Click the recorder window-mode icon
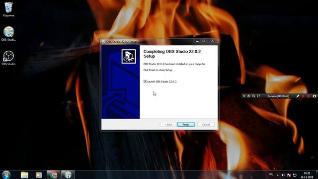The height and width of the screenshot is (179, 318). (x=248, y=96)
